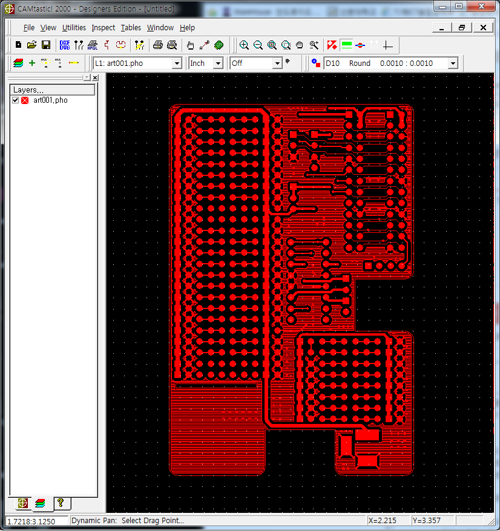
Task: Click the red art001.pho layer color swatch
Action: [25, 100]
